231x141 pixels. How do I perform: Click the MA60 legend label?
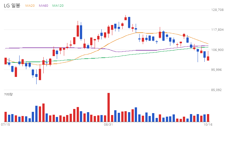click(43, 5)
